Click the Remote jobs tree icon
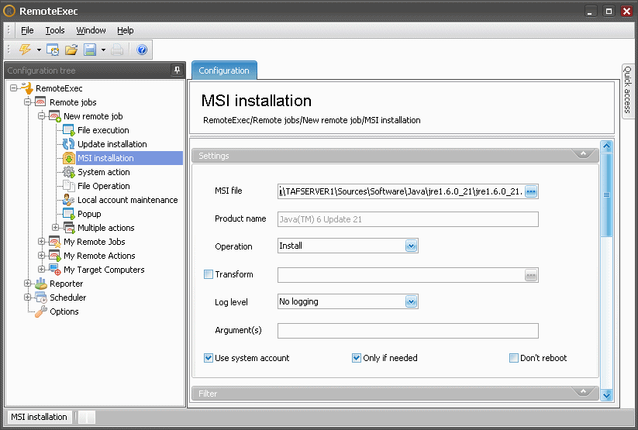Viewport: 638px width, 430px height. click(x=40, y=101)
